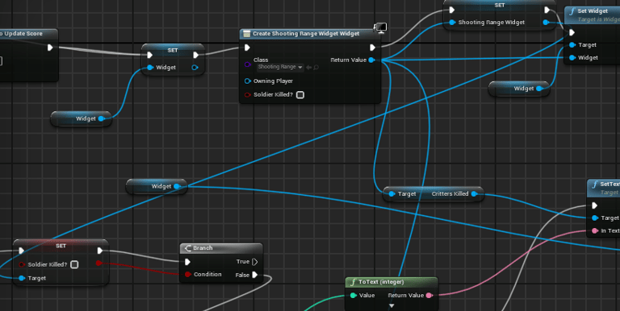
Task: Click exec input pin of SET Soldier Killed? node
Action: 21,251
